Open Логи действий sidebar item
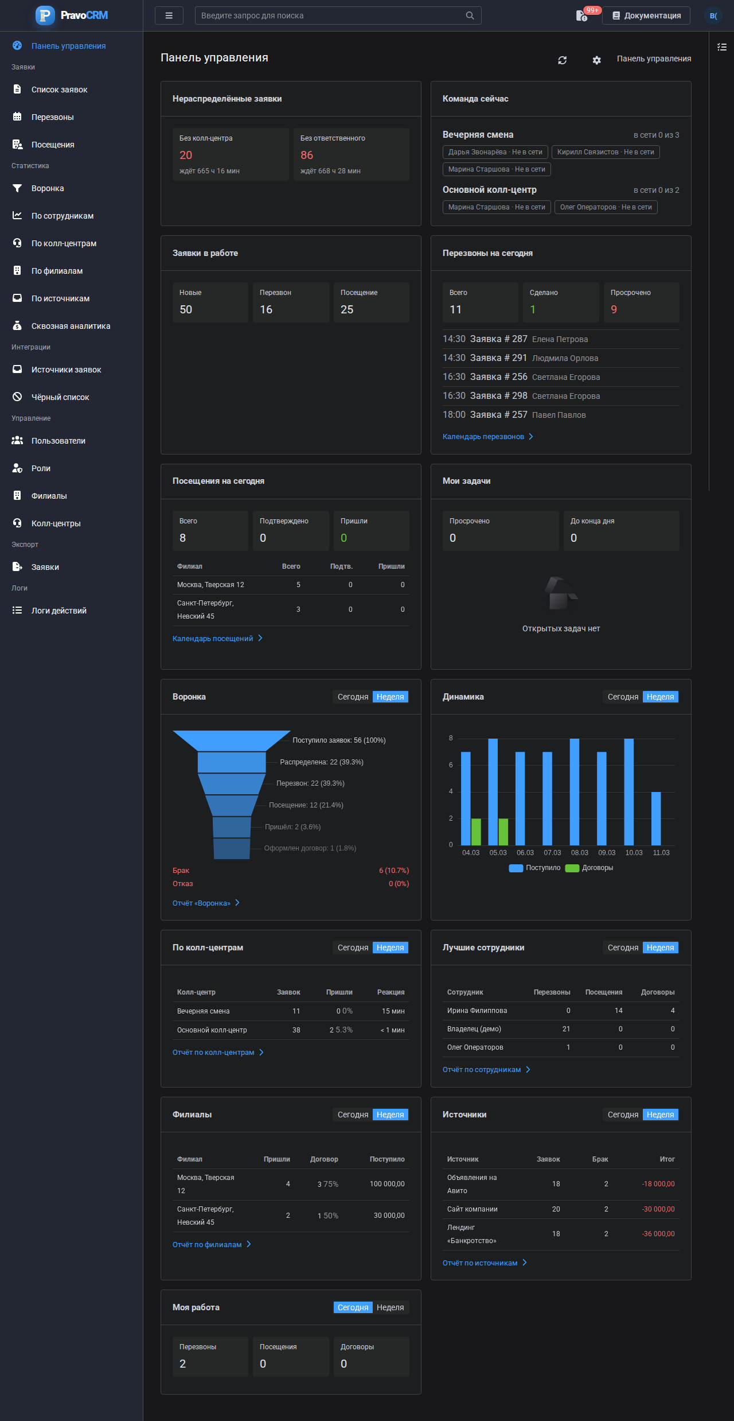734x1421 pixels. point(71,611)
